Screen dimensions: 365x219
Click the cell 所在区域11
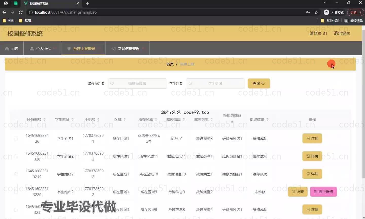pos(149,156)
